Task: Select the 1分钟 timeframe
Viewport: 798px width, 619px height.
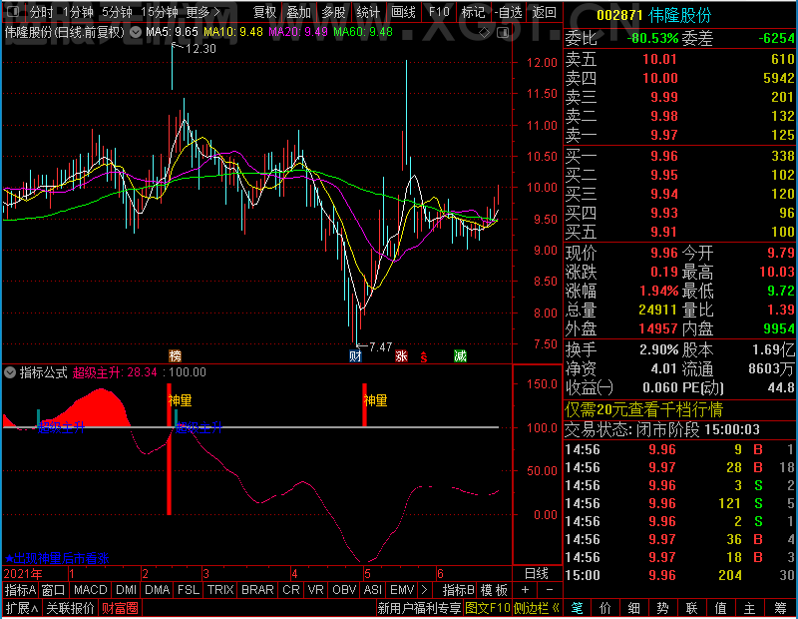Action: pos(79,12)
